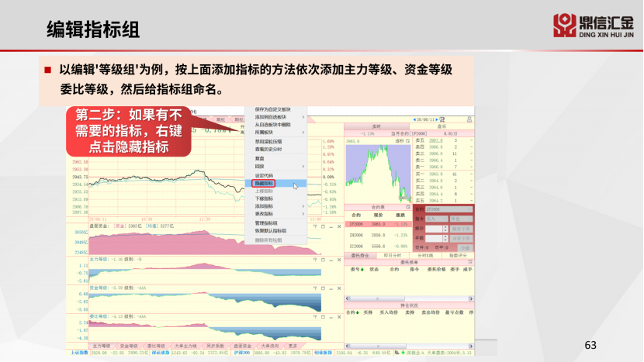This screenshot has height=362, width=644.
Task: Click 管理指标组 menu entry
Action: pyautogui.click(x=267, y=223)
